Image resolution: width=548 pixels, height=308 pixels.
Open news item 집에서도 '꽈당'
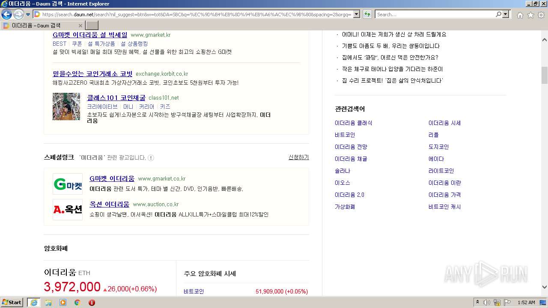(390, 57)
